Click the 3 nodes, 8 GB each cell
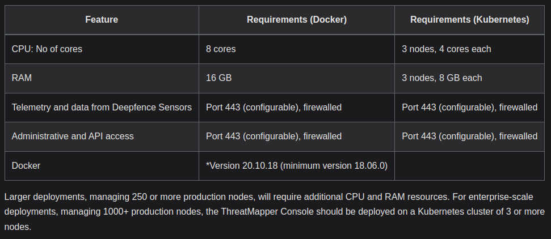Image resolution: width=551 pixels, height=239 pixels. [469, 78]
